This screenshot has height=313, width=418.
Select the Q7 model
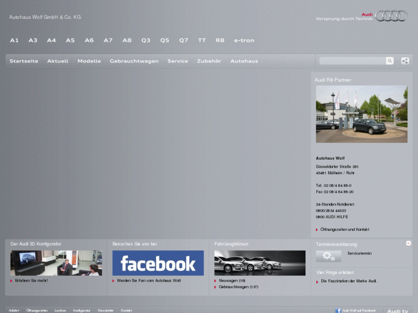coord(183,40)
